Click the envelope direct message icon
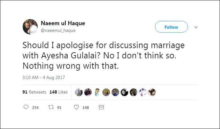Image resolution: width=220 pixels, height=129 pixels. point(101,107)
